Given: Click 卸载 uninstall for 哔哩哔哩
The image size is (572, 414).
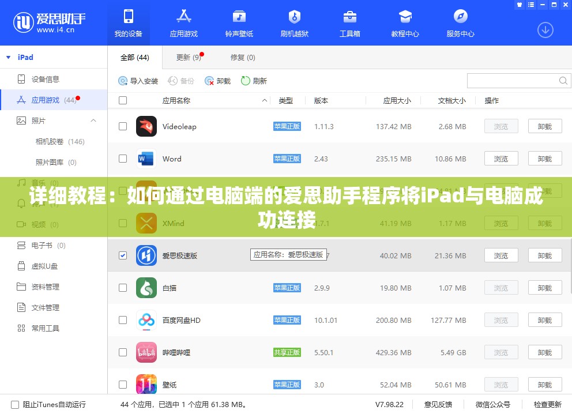Looking at the screenshot, I should point(545,352).
